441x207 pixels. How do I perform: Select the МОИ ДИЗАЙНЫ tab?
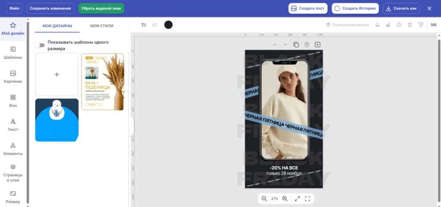click(x=57, y=26)
